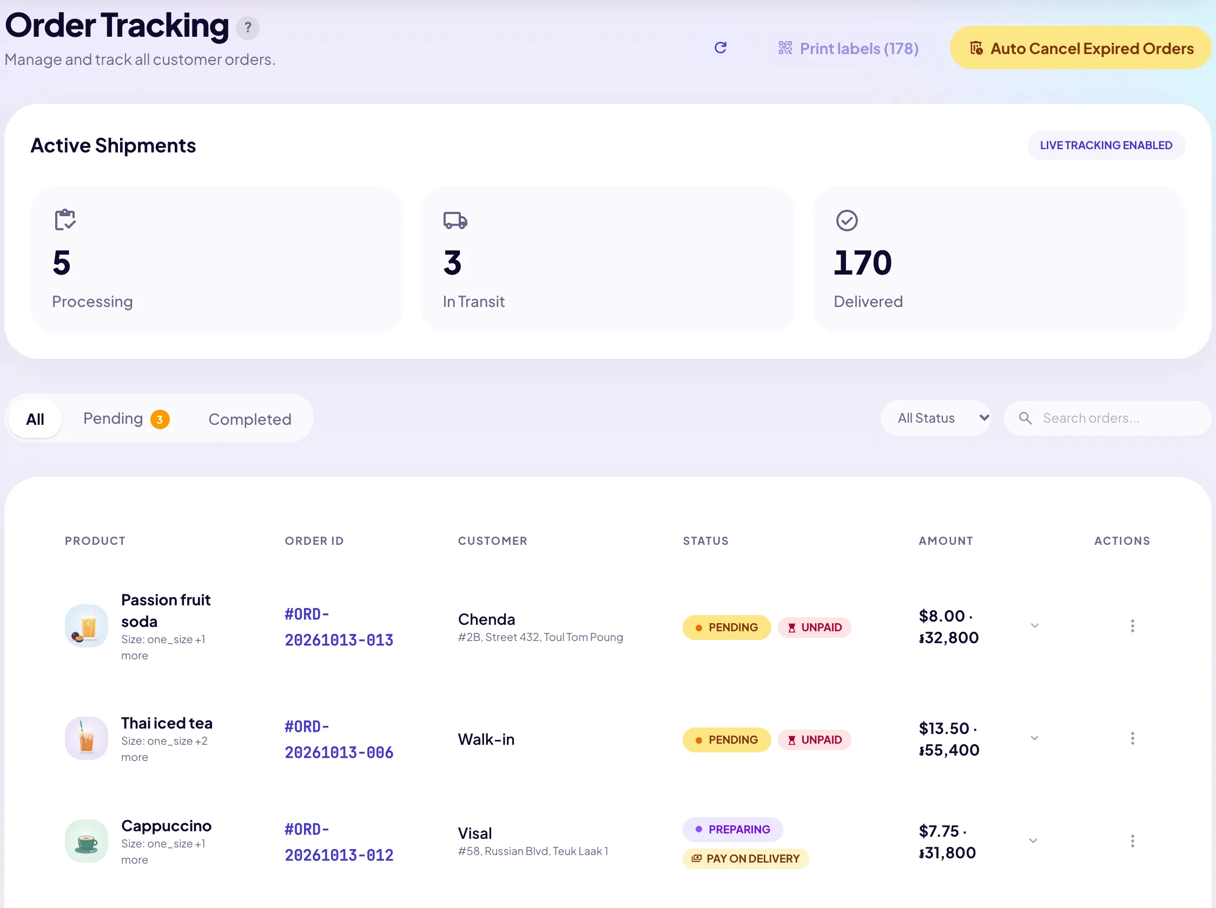This screenshot has width=1216, height=908.
Task: Open the All Status dropdown
Action: (936, 418)
